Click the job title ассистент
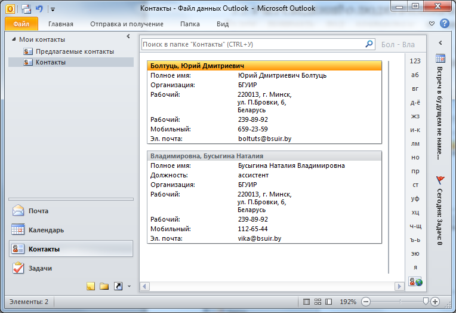The width and height of the screenshot is (456, 313). [253, 175]
